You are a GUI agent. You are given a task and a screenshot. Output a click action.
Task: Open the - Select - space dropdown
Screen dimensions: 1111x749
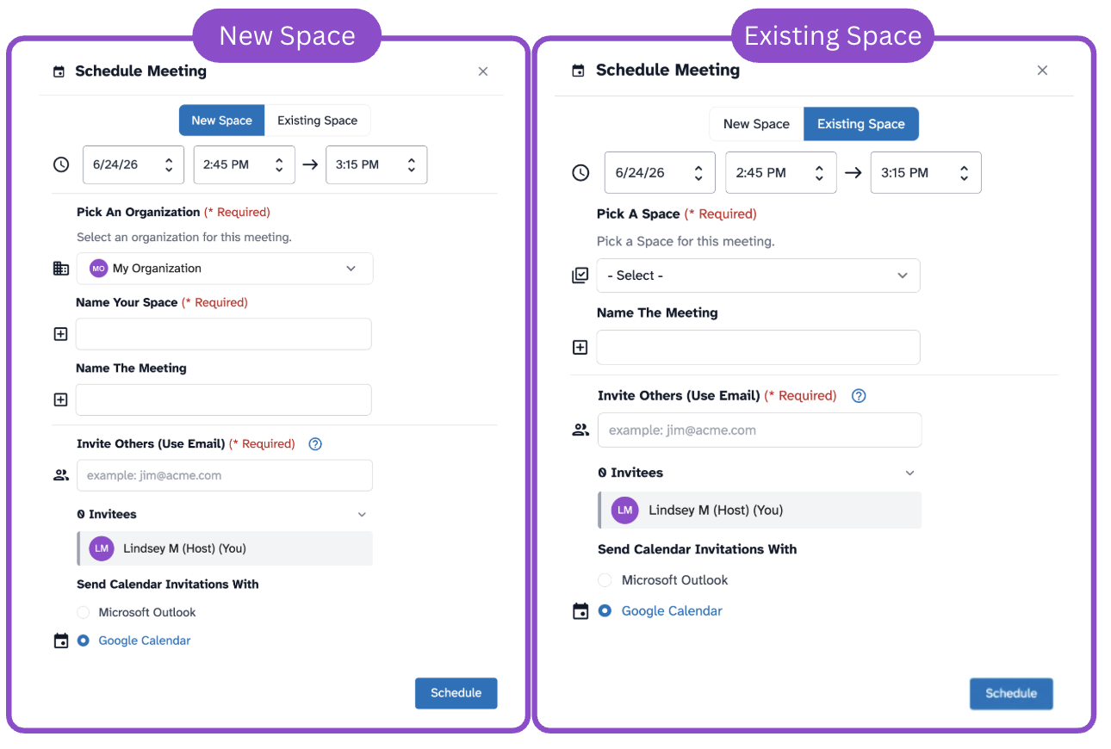pyautogui.click(x=758, y=275)
